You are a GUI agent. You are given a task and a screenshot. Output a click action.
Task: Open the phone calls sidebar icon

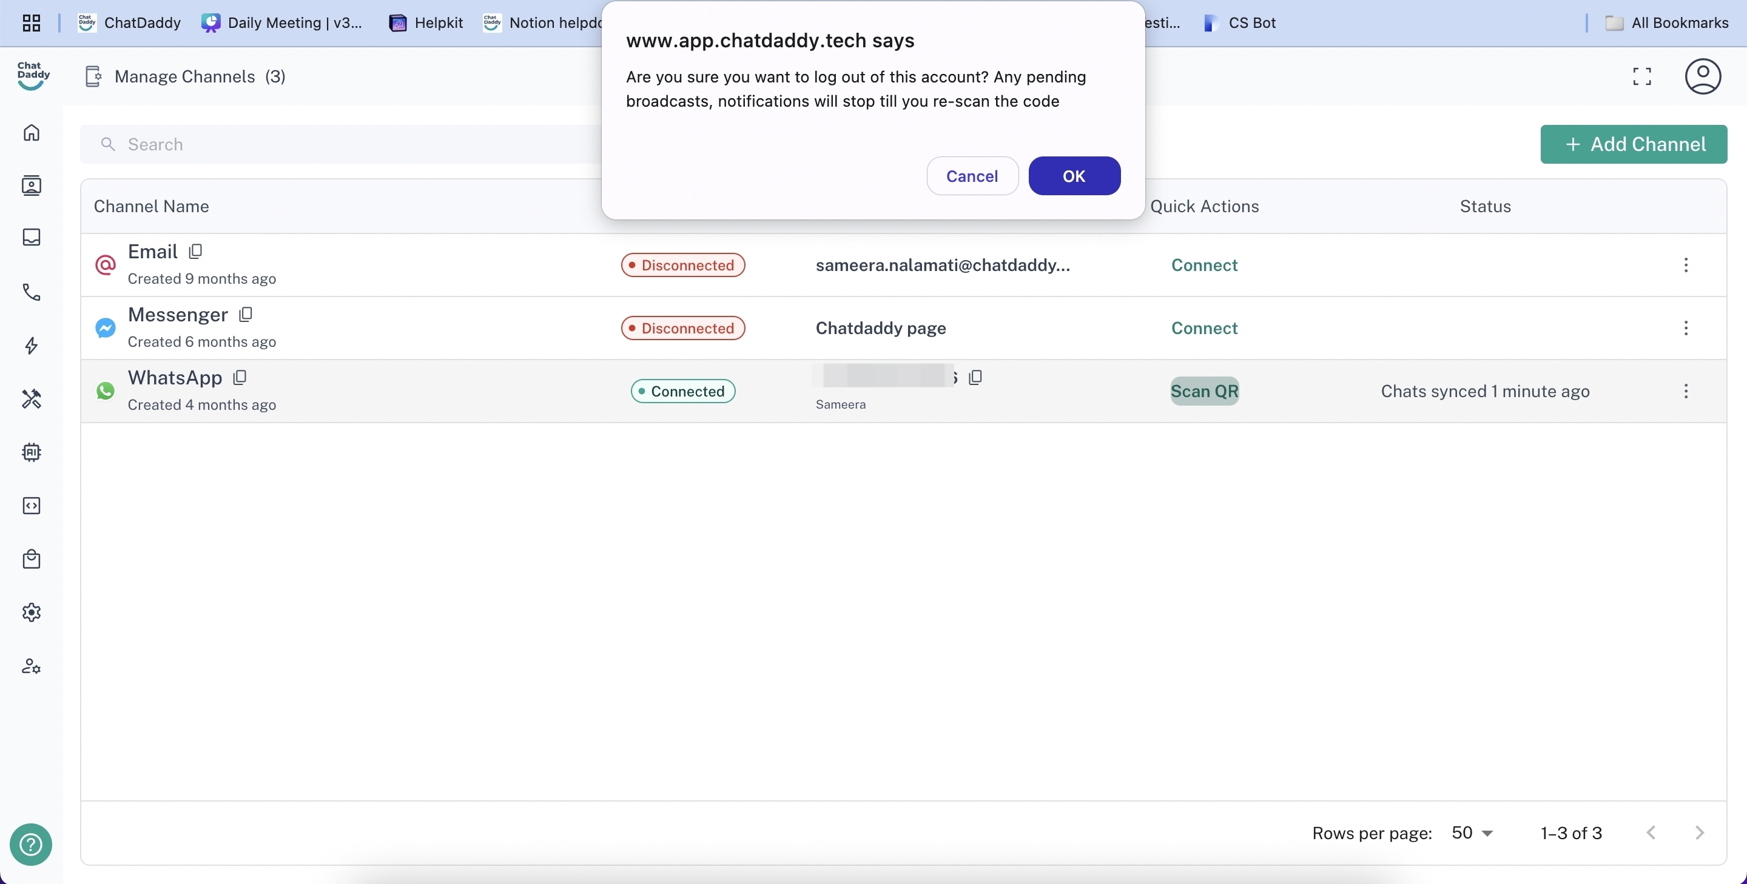tap(31, 292)
